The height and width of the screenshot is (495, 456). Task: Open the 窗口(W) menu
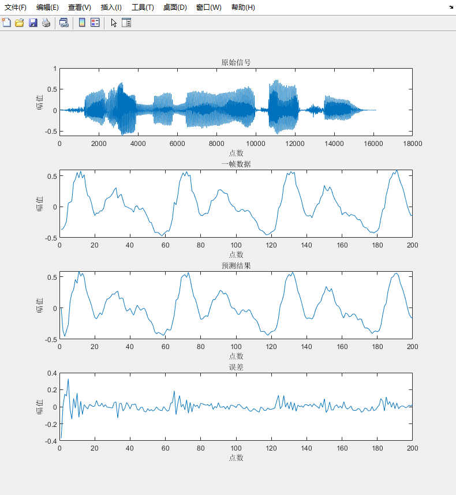pyautogui.click(x=209, y=7)
